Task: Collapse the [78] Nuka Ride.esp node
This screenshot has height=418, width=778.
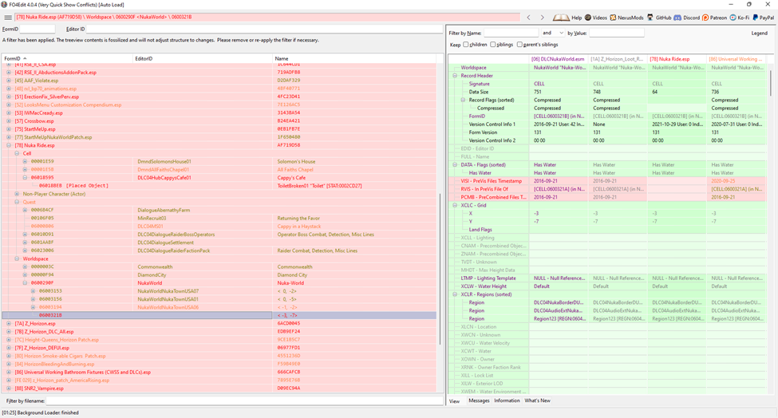Action: click(9, 145)
